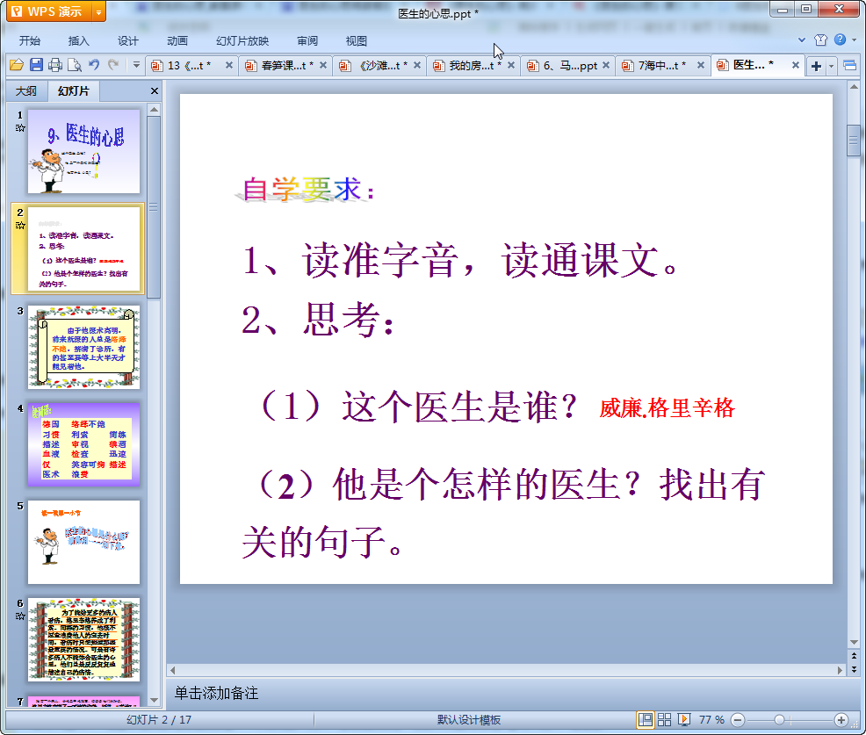Save the presentation with the floppy icon

point(36,65)
